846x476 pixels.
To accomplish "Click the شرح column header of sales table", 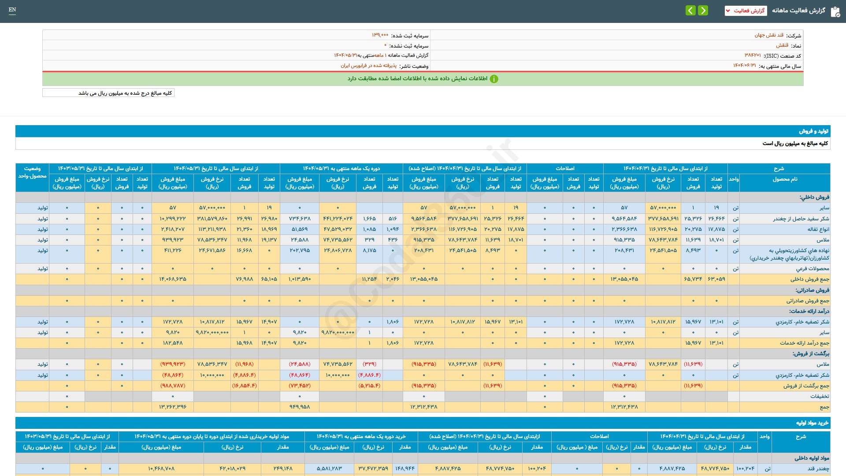I will point(779,169).
